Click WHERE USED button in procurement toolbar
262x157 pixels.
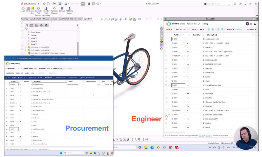(x=48, y=78)
